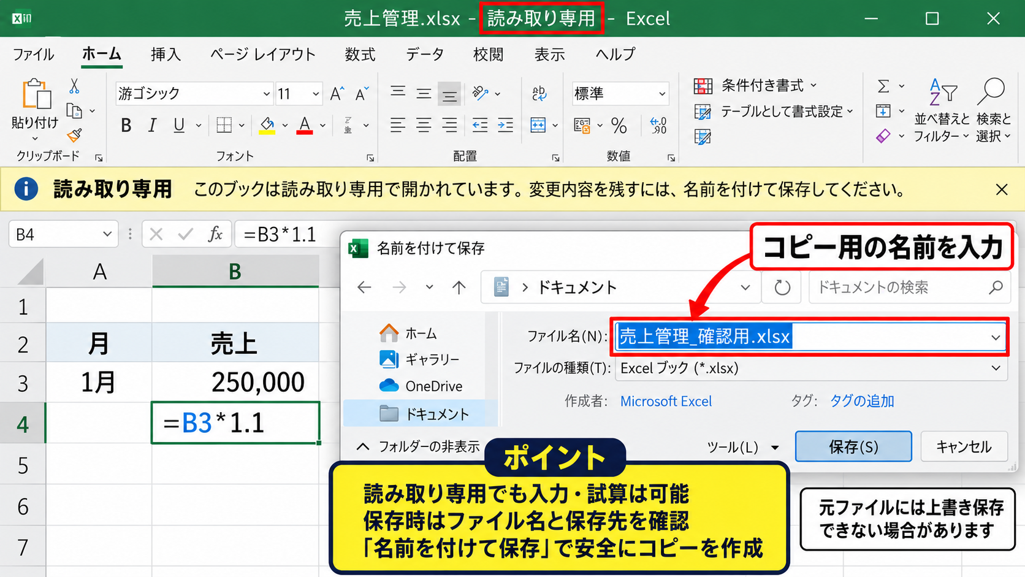This screenshot has height=577, width=1025.
Task: Decrease font size with smaller A icon
Action: [x=362, y=93]
